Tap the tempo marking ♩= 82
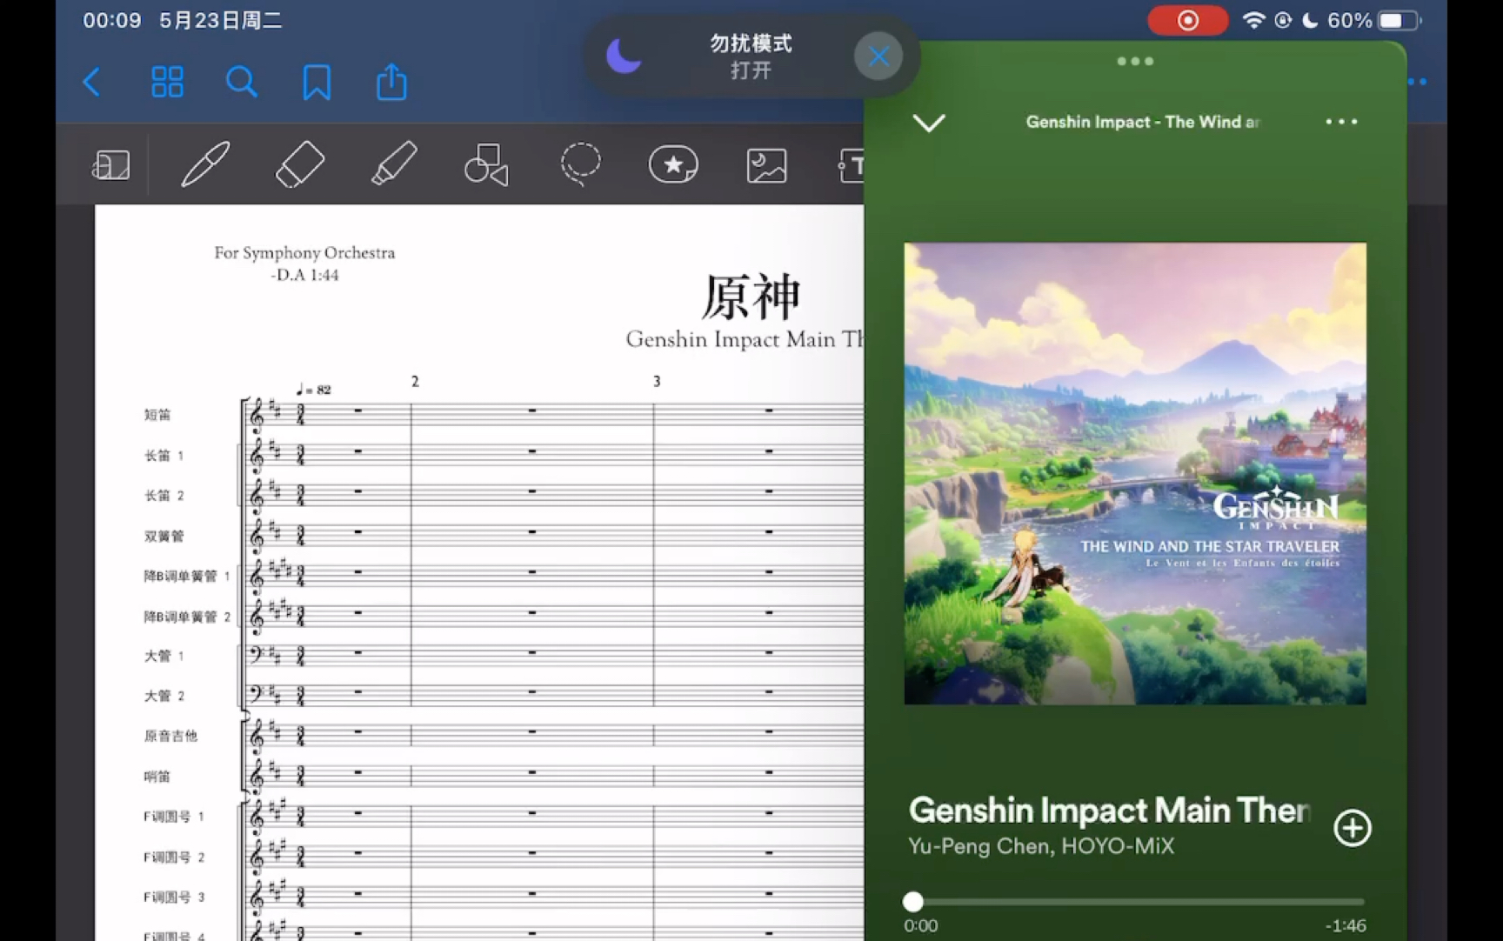Screen dimensions: 1503x941 pos(314,390)
